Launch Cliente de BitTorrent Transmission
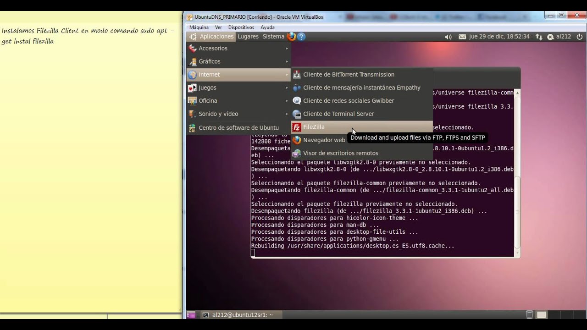 362,74
